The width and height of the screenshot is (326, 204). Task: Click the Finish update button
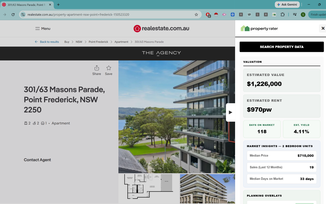pyautogui.click(x=317, y=15)
